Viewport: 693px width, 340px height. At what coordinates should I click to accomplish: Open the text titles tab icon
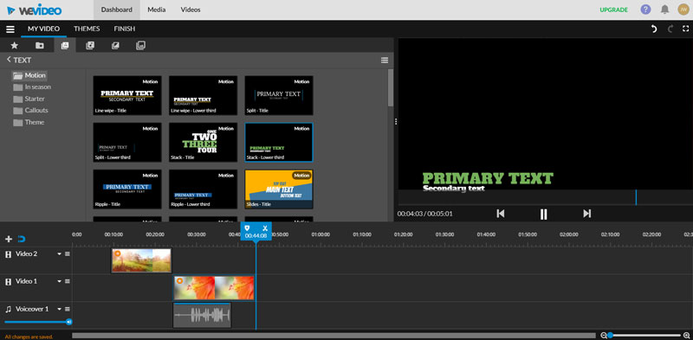(64, 45)
